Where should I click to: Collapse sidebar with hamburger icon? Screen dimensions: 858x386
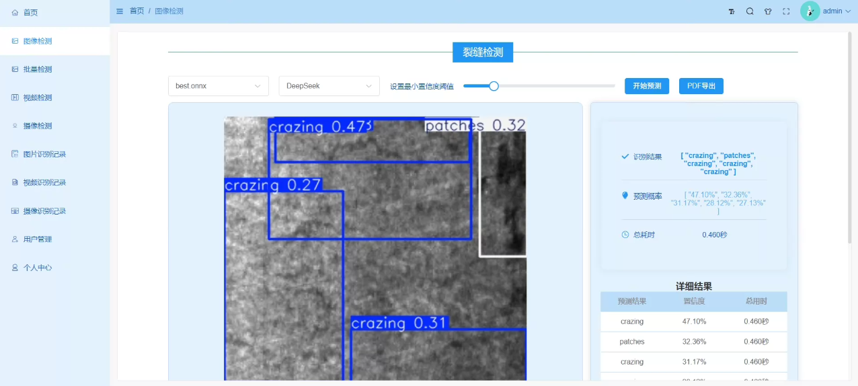coord(120,11)
